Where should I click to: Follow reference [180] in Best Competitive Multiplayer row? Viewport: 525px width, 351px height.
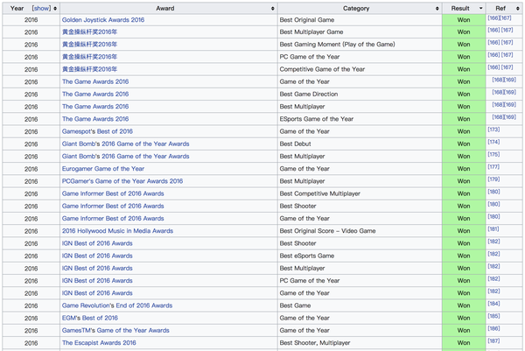[x=493, y=192]
